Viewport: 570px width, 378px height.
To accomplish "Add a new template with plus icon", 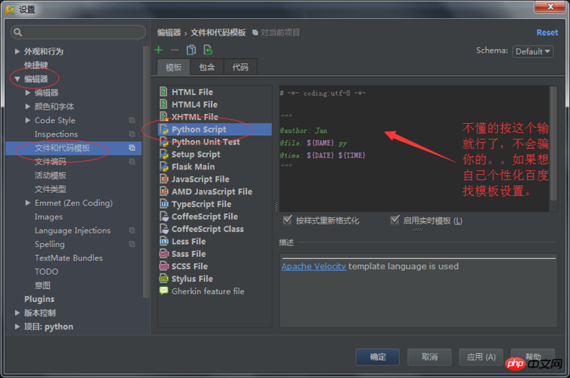I will pyautogui.click(x=159, y=50).
